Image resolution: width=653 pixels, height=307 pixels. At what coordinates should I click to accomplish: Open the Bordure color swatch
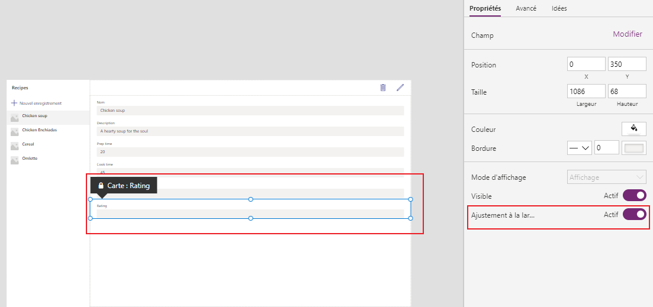click(x=634, y=148)
